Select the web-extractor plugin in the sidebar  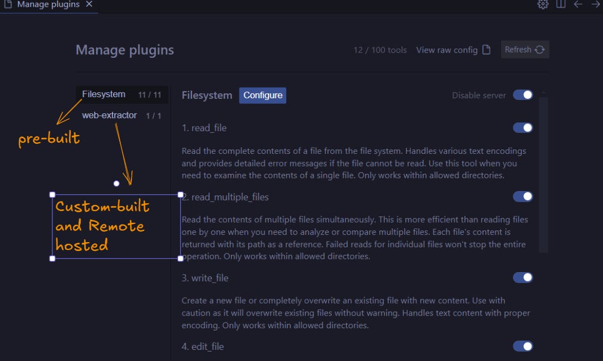pyautogui.click(x=110, y=115)
